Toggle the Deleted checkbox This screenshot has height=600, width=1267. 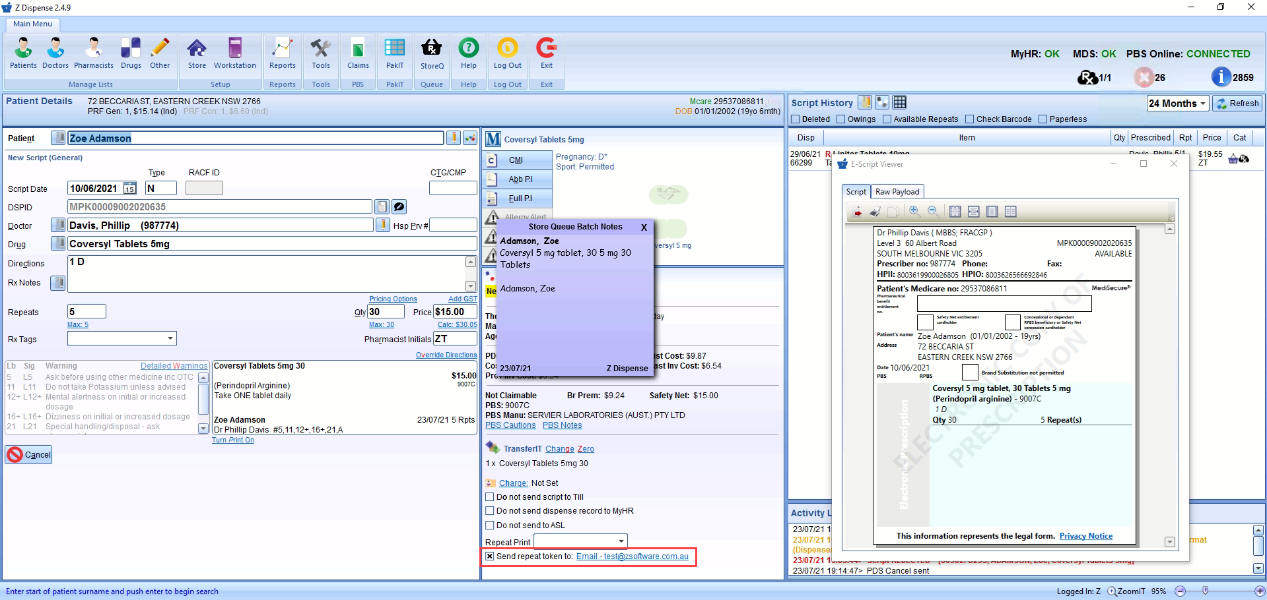pos(796,119)
